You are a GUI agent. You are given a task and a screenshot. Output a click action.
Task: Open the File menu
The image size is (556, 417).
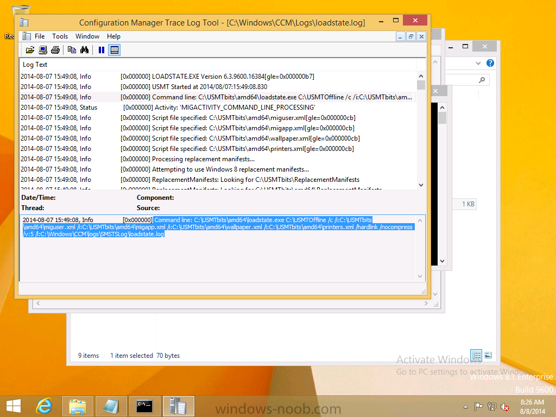[x=40, y=36]
